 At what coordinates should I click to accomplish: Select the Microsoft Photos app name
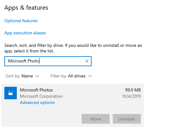[x=36, y=90]
